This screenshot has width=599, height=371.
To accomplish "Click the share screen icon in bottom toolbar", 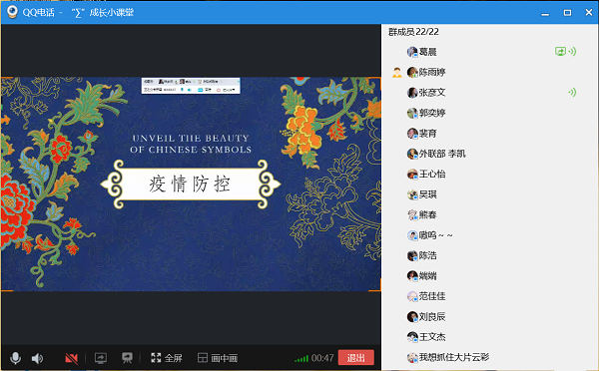I will coord(101,358).
